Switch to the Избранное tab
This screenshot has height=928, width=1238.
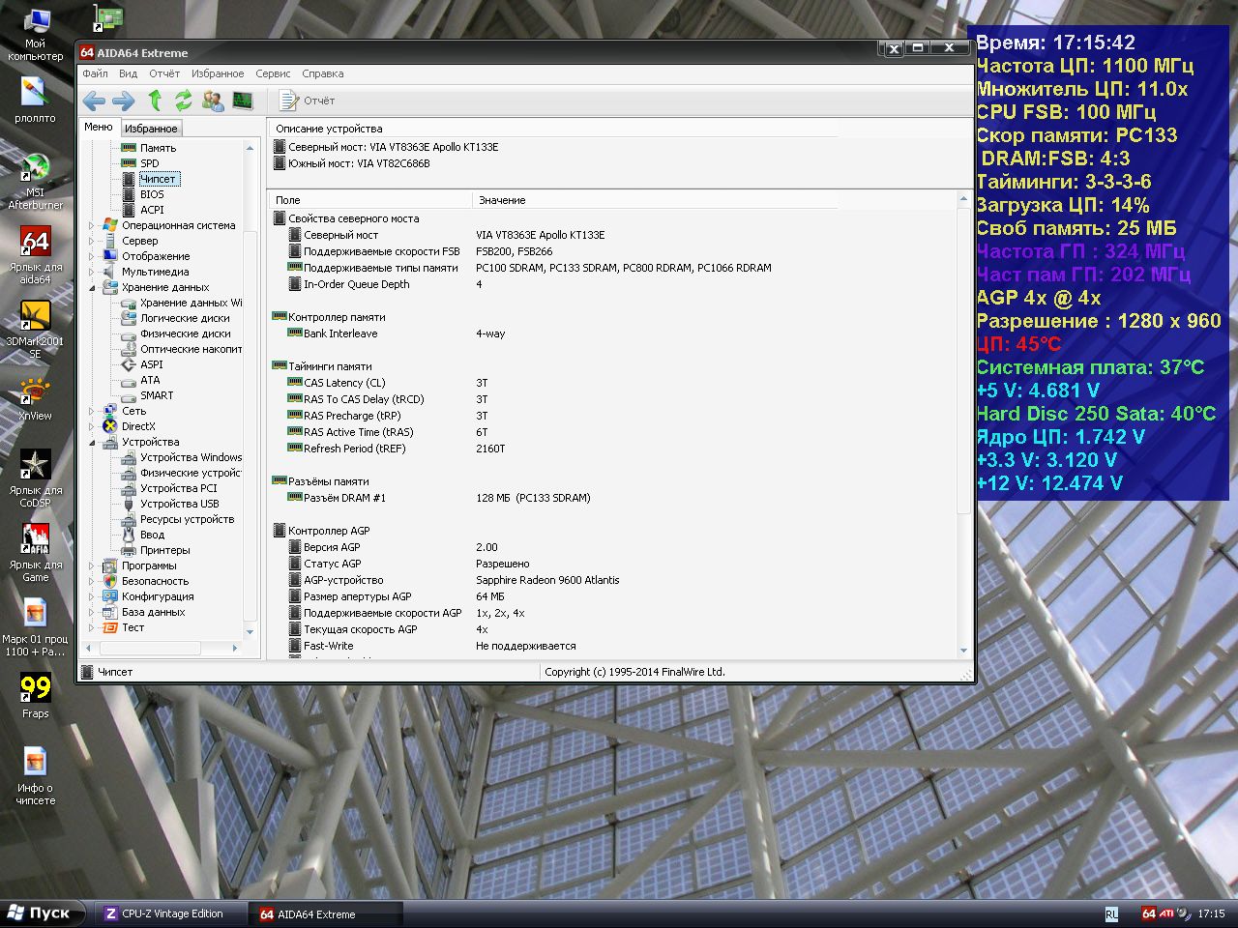pos(151,128)
